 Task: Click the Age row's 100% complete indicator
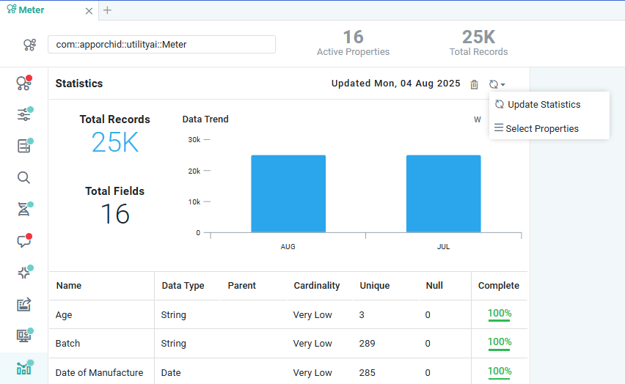(x=500, y=314)
